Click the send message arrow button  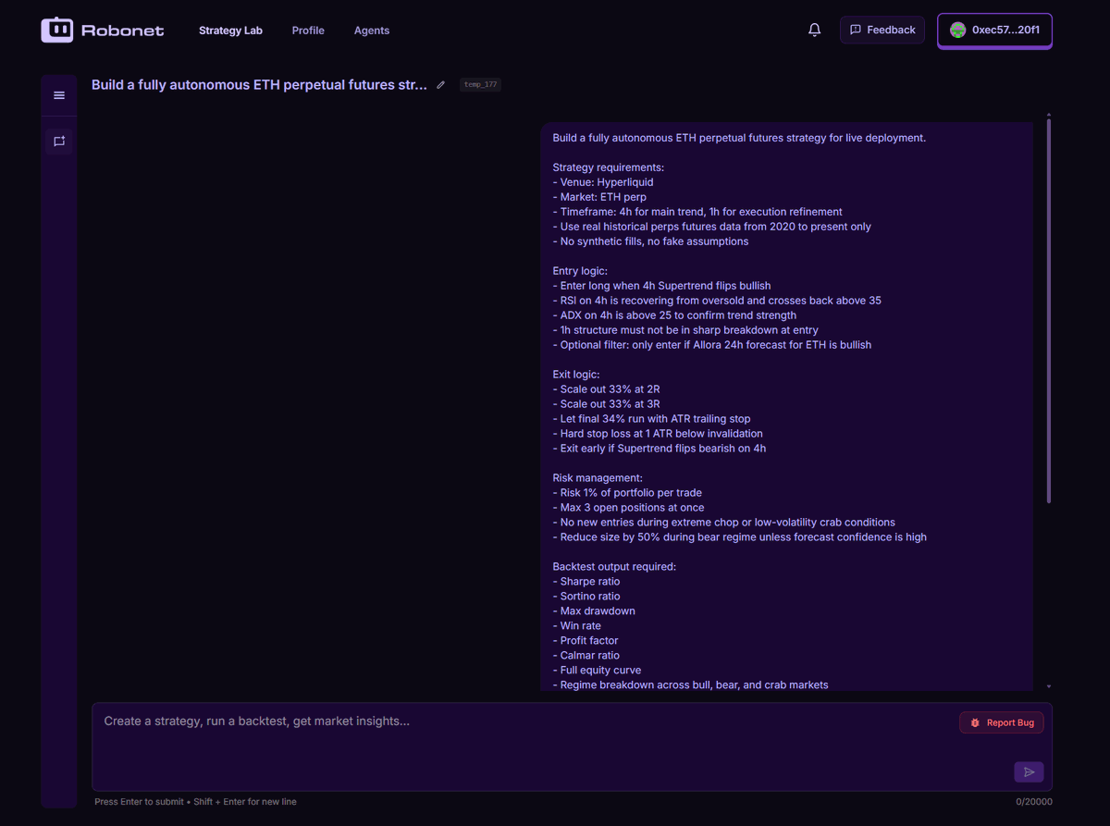(1029, 771)
